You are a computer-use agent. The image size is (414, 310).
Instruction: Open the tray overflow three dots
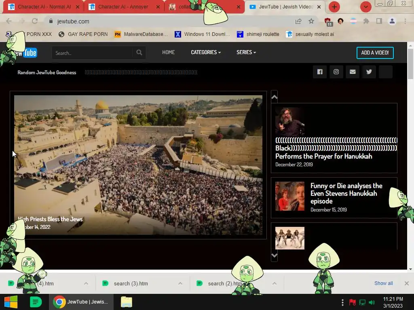point(342,302)
